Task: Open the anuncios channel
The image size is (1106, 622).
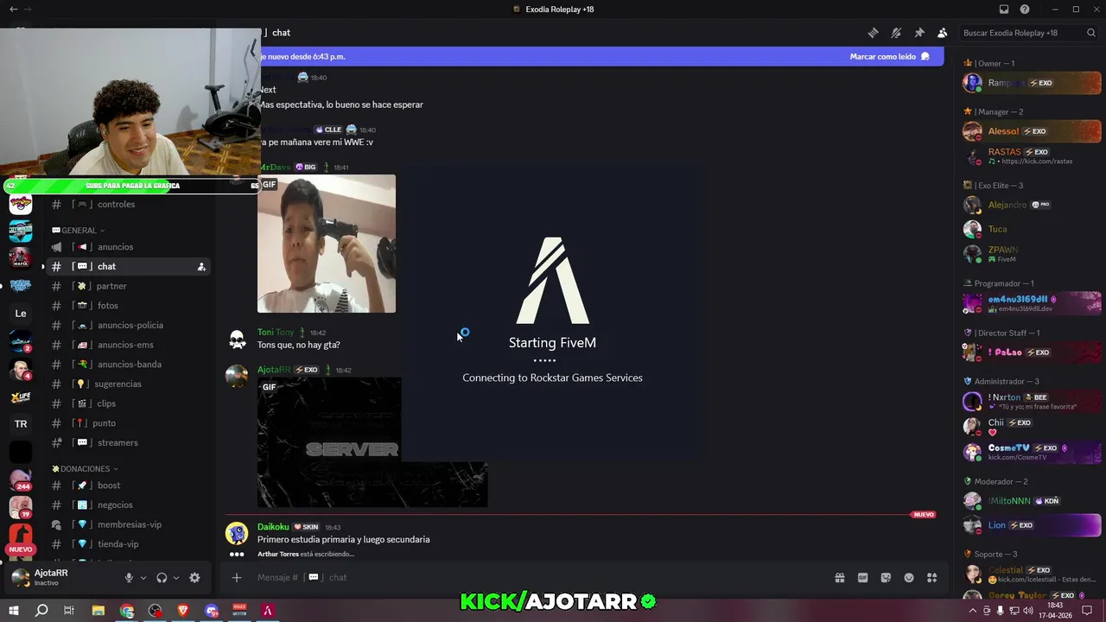Action: click(127, 247)
